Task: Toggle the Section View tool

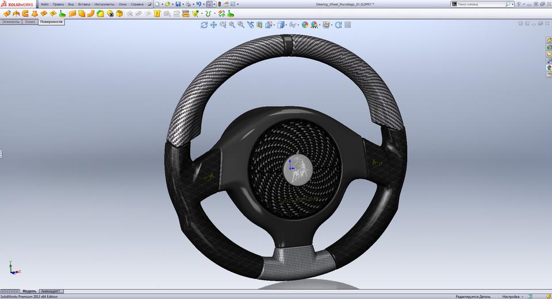Action: coord(259,25)
